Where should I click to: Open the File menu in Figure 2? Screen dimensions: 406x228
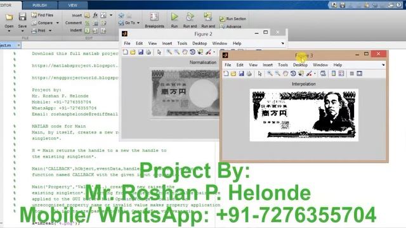pyautogui.click(x=127, y=44)
